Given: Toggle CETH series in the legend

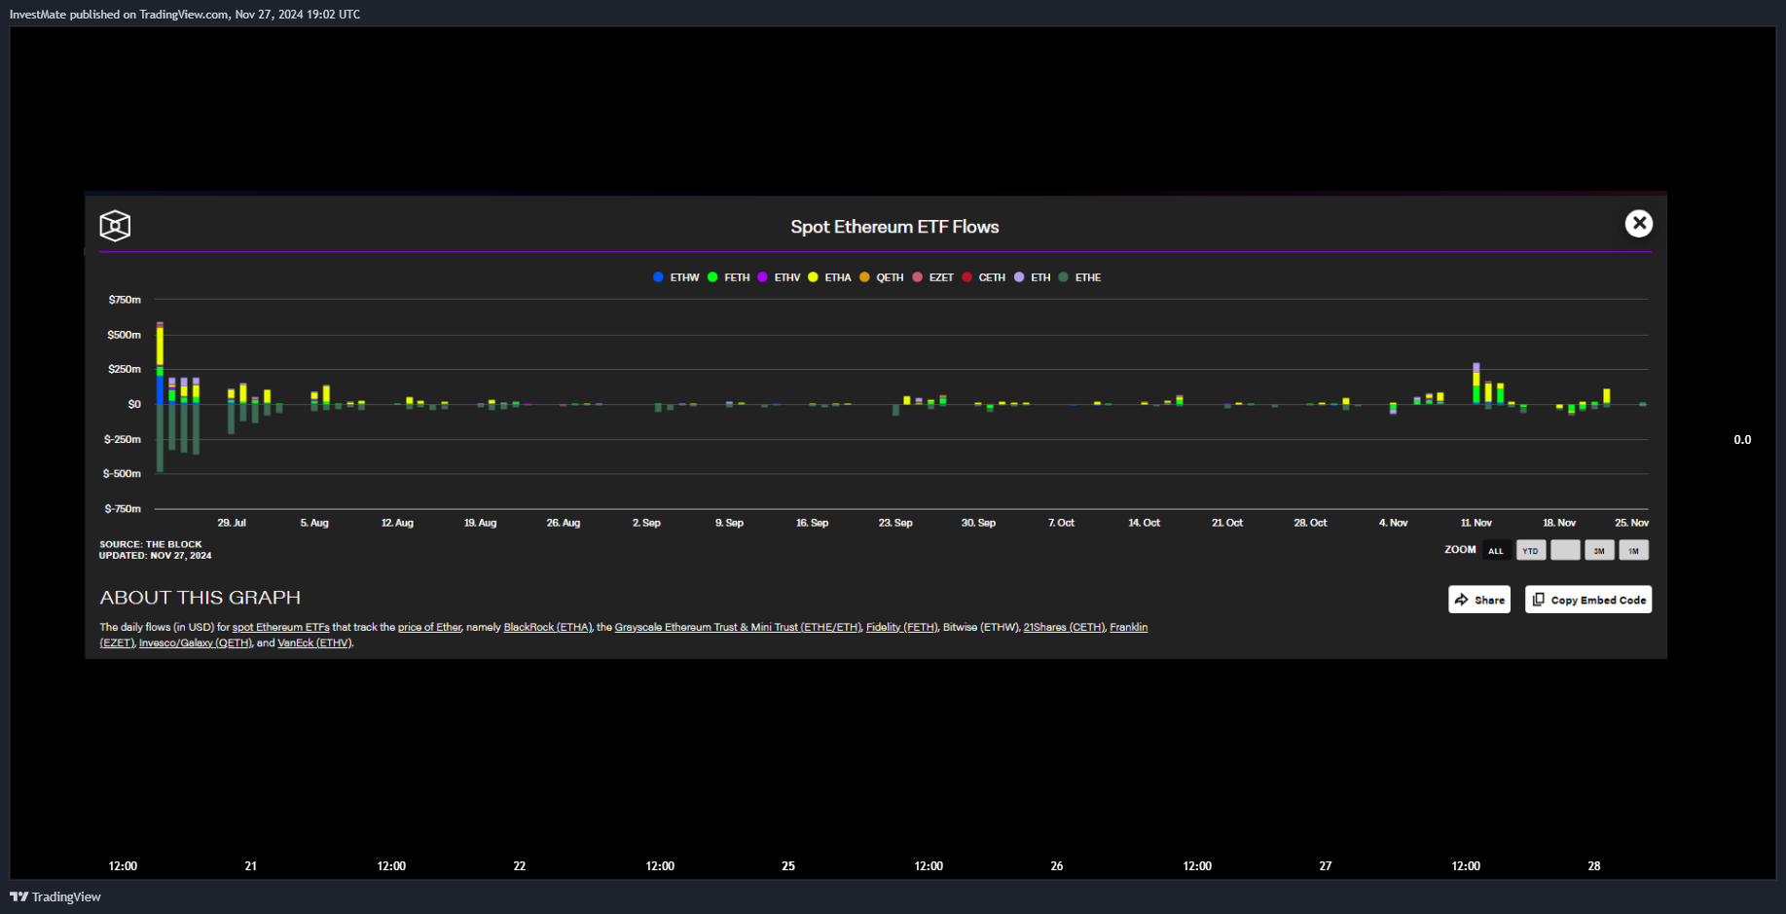Looking at the screenshot, I should pyautogui.click(x=984, y=277).
